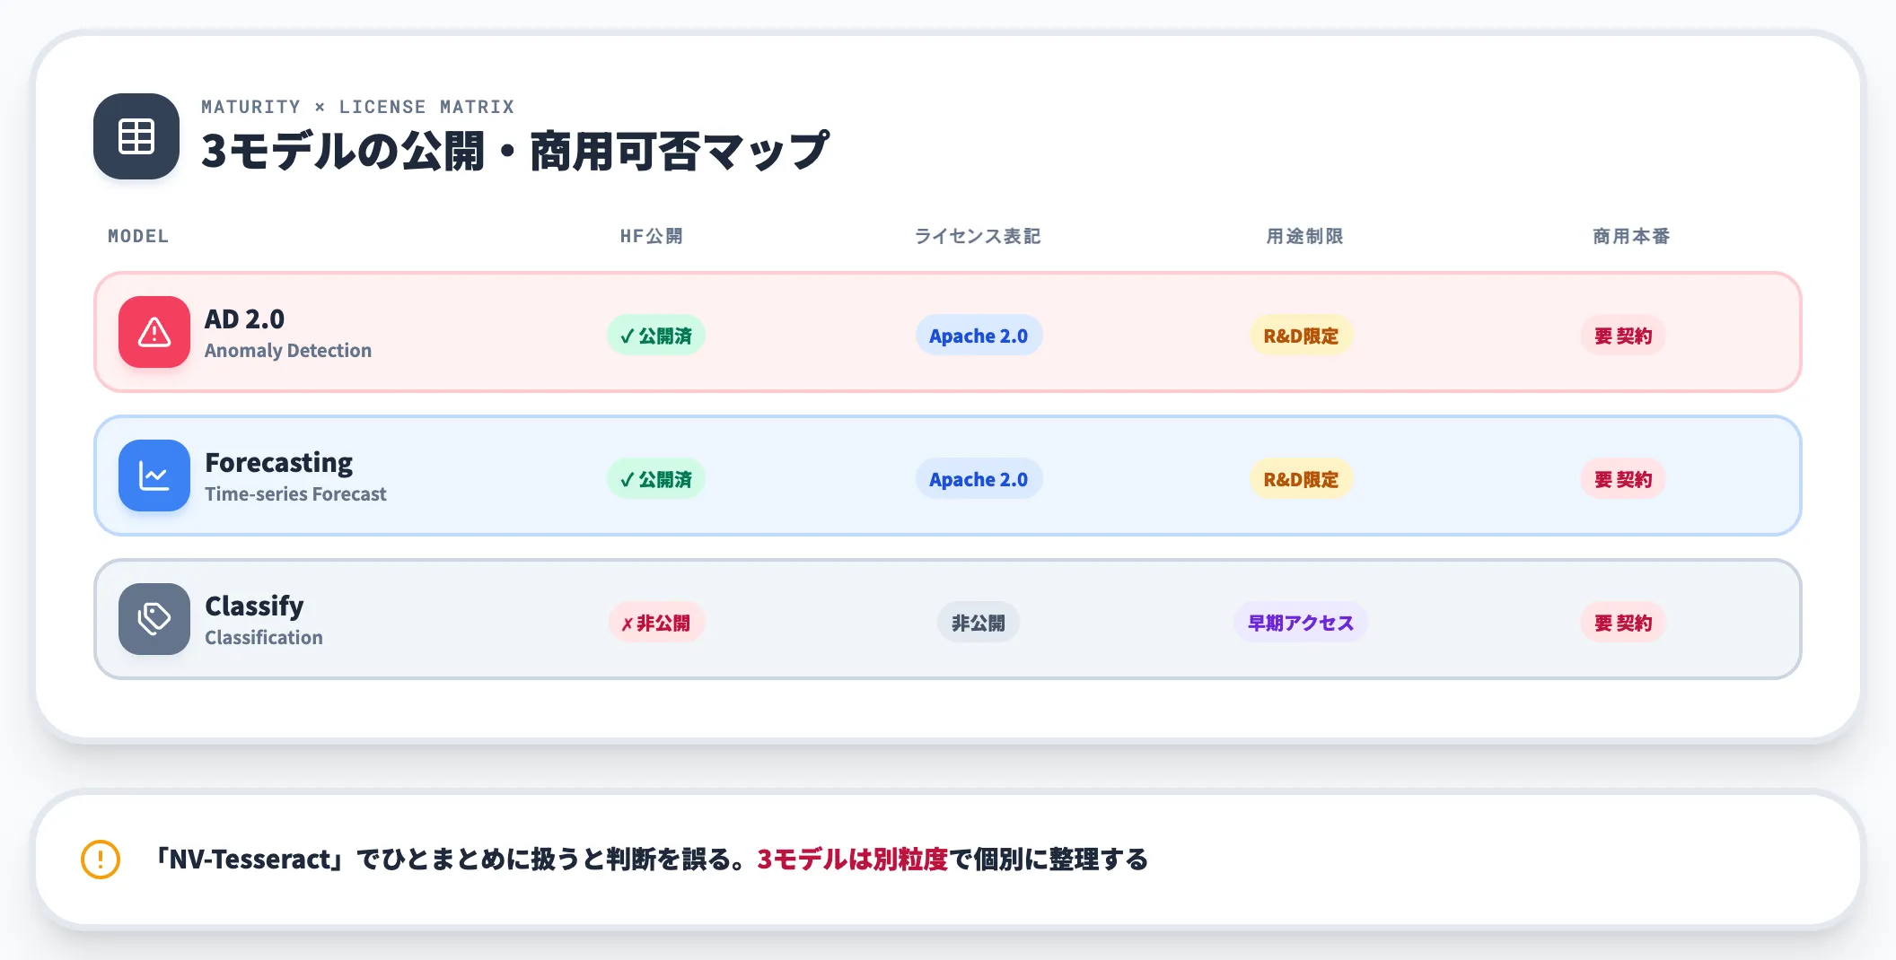Click the Time-series Forecast subtitle

click(x=295, y=493)
